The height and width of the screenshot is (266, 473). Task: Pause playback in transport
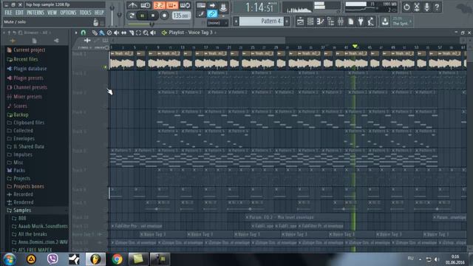[x=143, y=16]
